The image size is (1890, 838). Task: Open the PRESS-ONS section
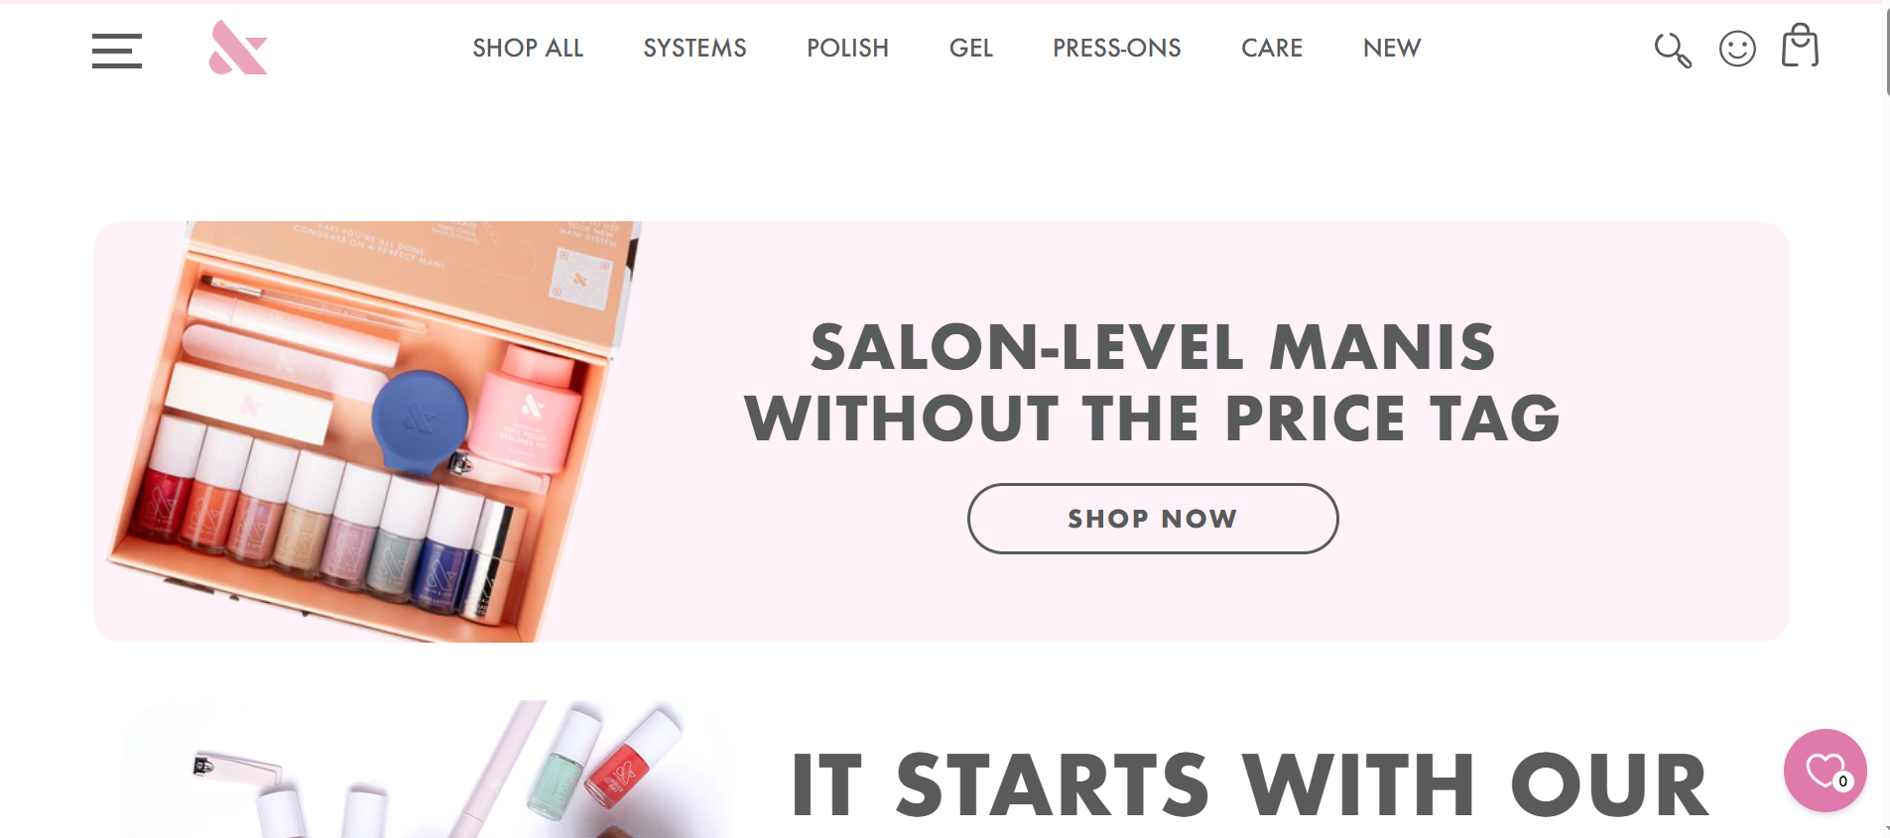tap(1116, 48)
